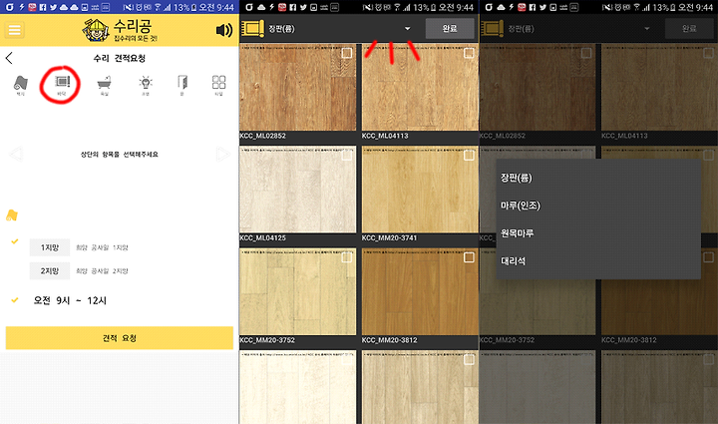The height and width of the screenshot is (424, 718).
Task: Tap the dimmed 완료 button in the right screen
Action: click(689, 28)
